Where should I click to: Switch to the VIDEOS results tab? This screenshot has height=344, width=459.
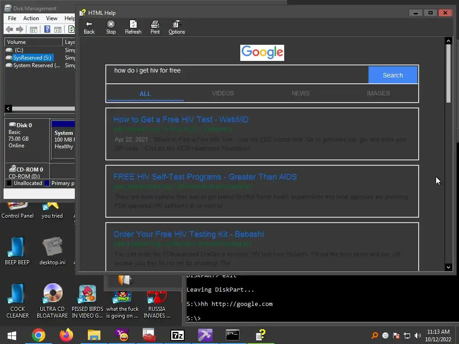pos(223,93)
